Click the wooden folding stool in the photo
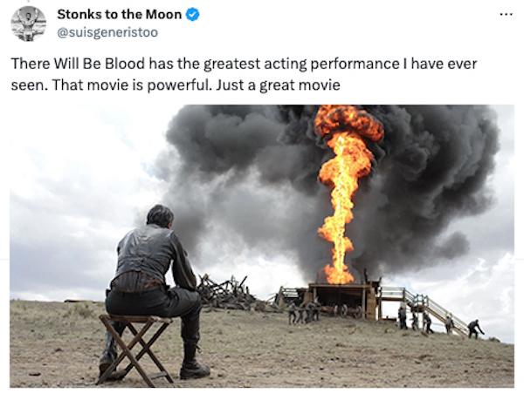524x400 pixels. 135,349
